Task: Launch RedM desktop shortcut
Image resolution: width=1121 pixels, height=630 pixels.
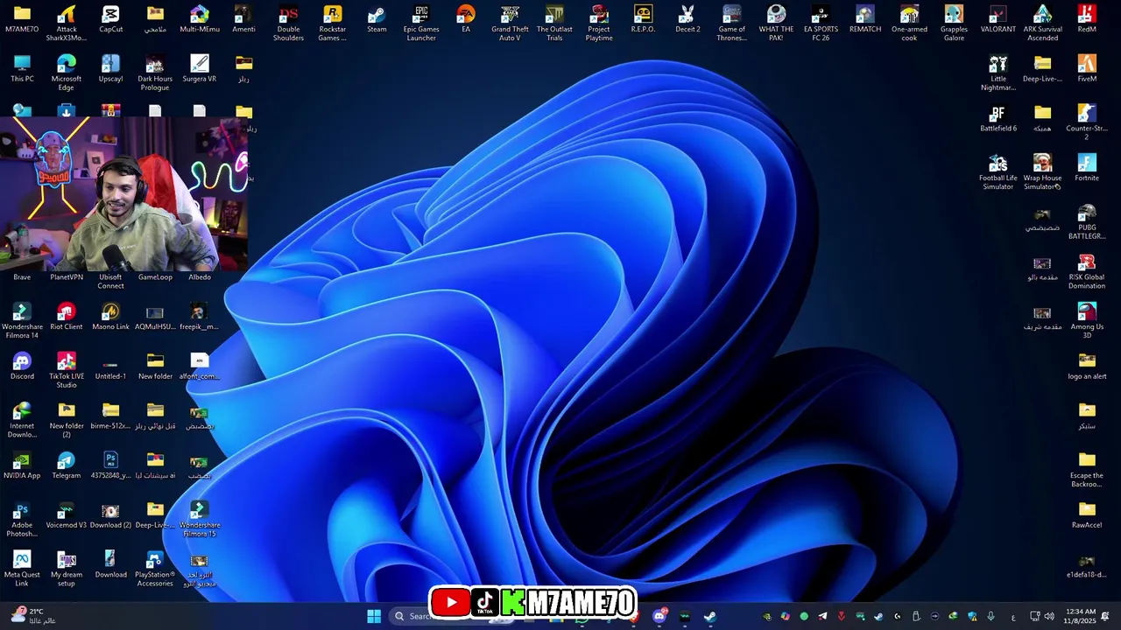Action: click(1087, 19)
